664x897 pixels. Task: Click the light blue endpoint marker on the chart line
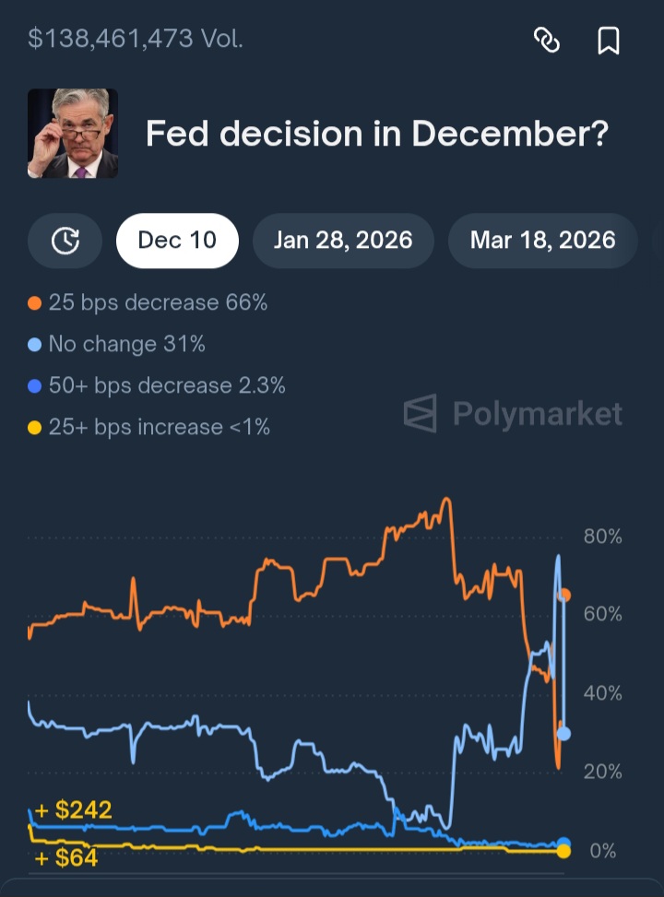pyautogui.click(x=563, y=734)
